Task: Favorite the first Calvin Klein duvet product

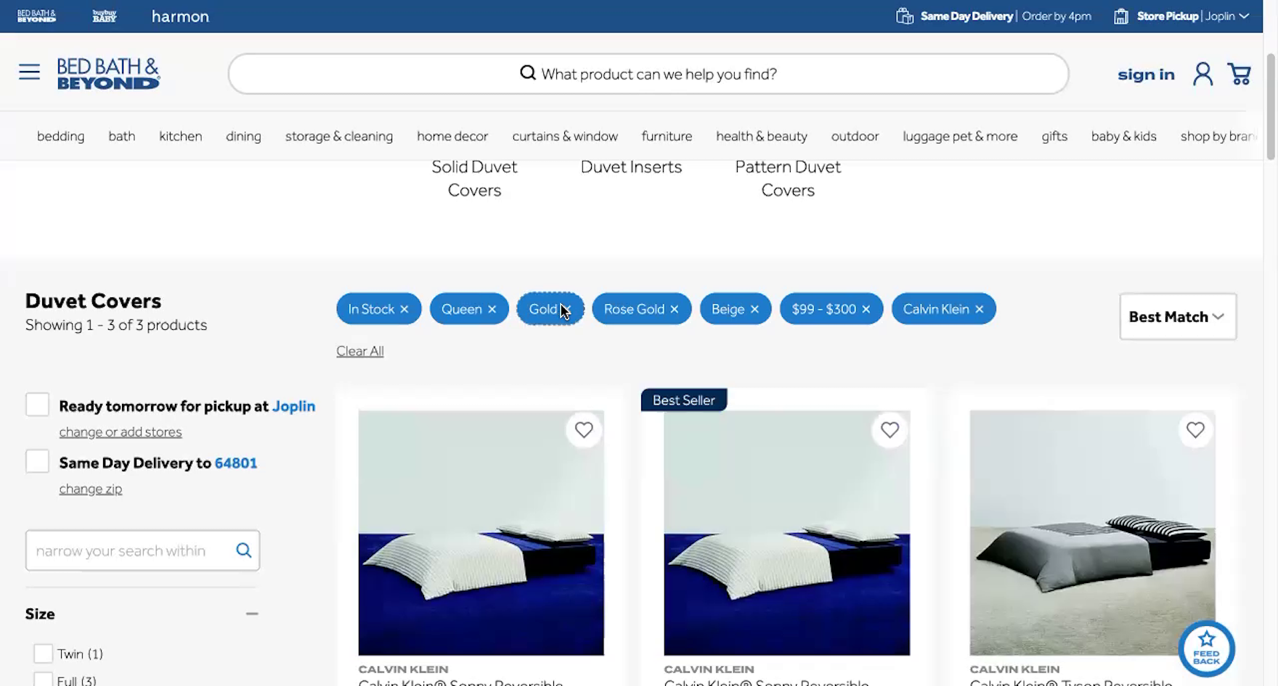Action: click(x=584, y=430)
